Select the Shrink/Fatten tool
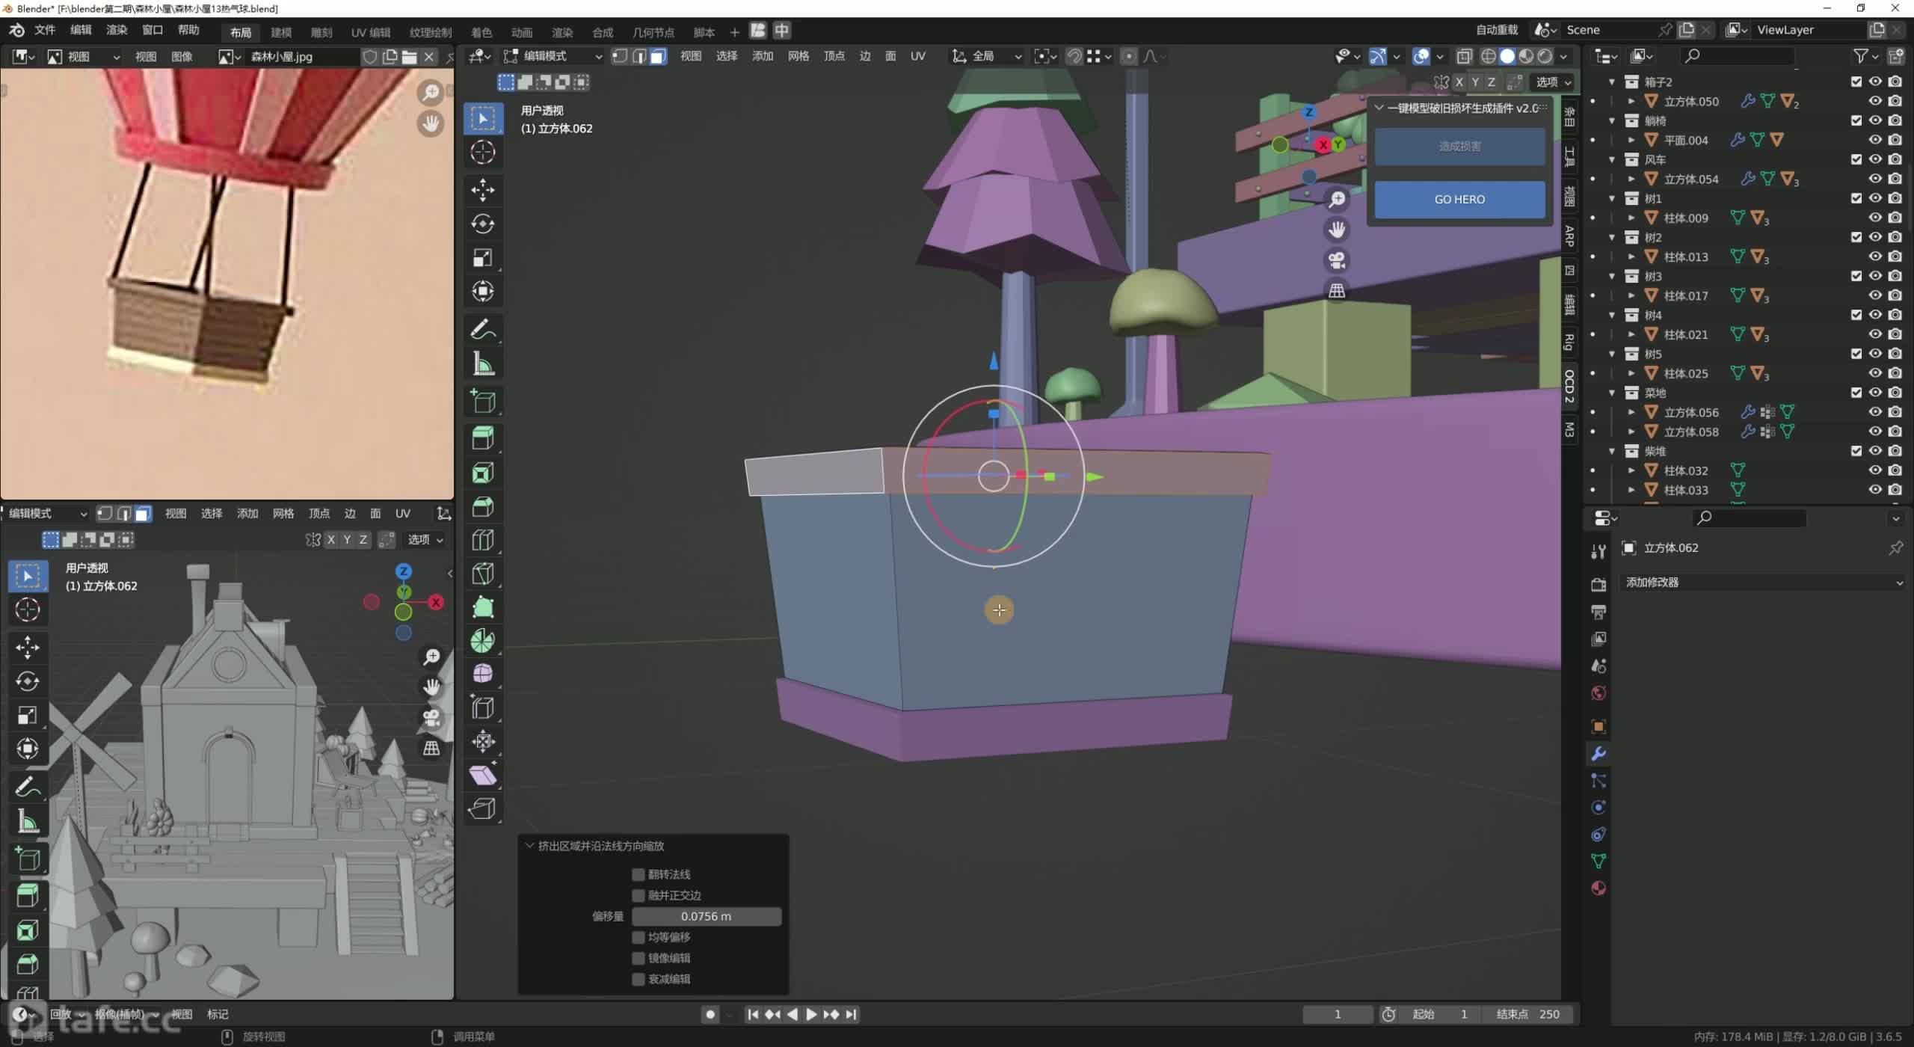 coord(483,741)
